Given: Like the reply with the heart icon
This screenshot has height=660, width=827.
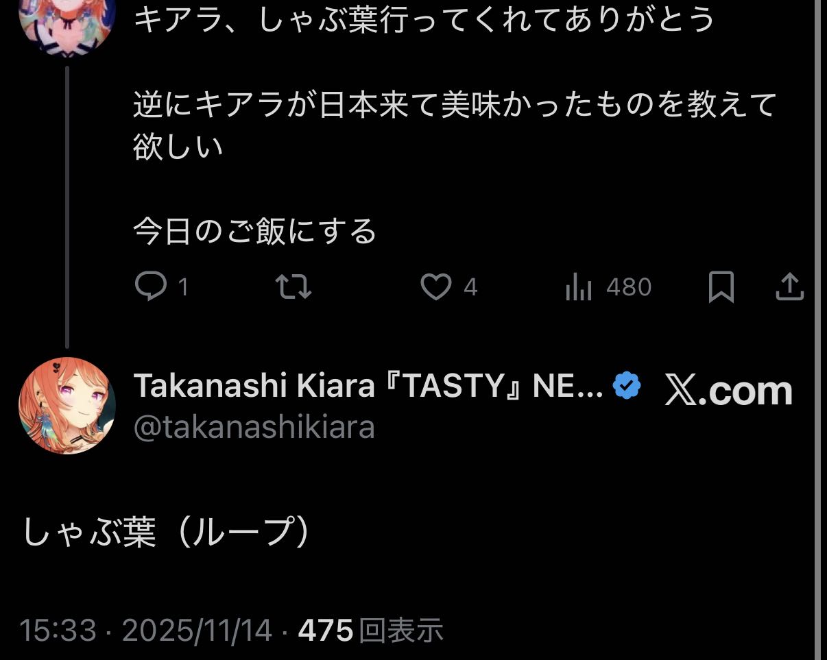Looking at the screenshot, I should pyautogui.click(x=435, y=287).
